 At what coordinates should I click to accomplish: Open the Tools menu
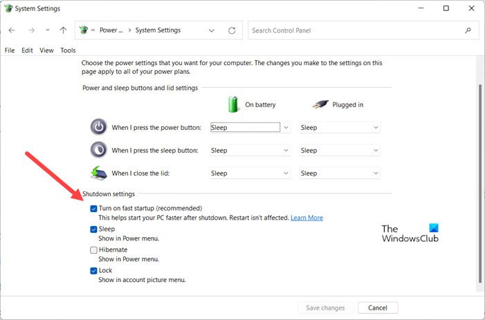[68, 50]
